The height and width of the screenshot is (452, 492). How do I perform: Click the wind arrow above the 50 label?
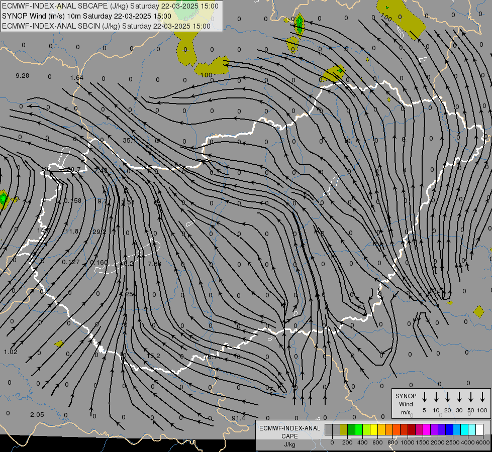click(x=471, y=397)
